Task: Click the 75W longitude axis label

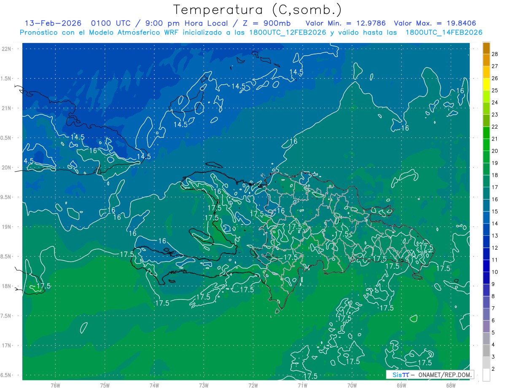Action: (105, 385)
